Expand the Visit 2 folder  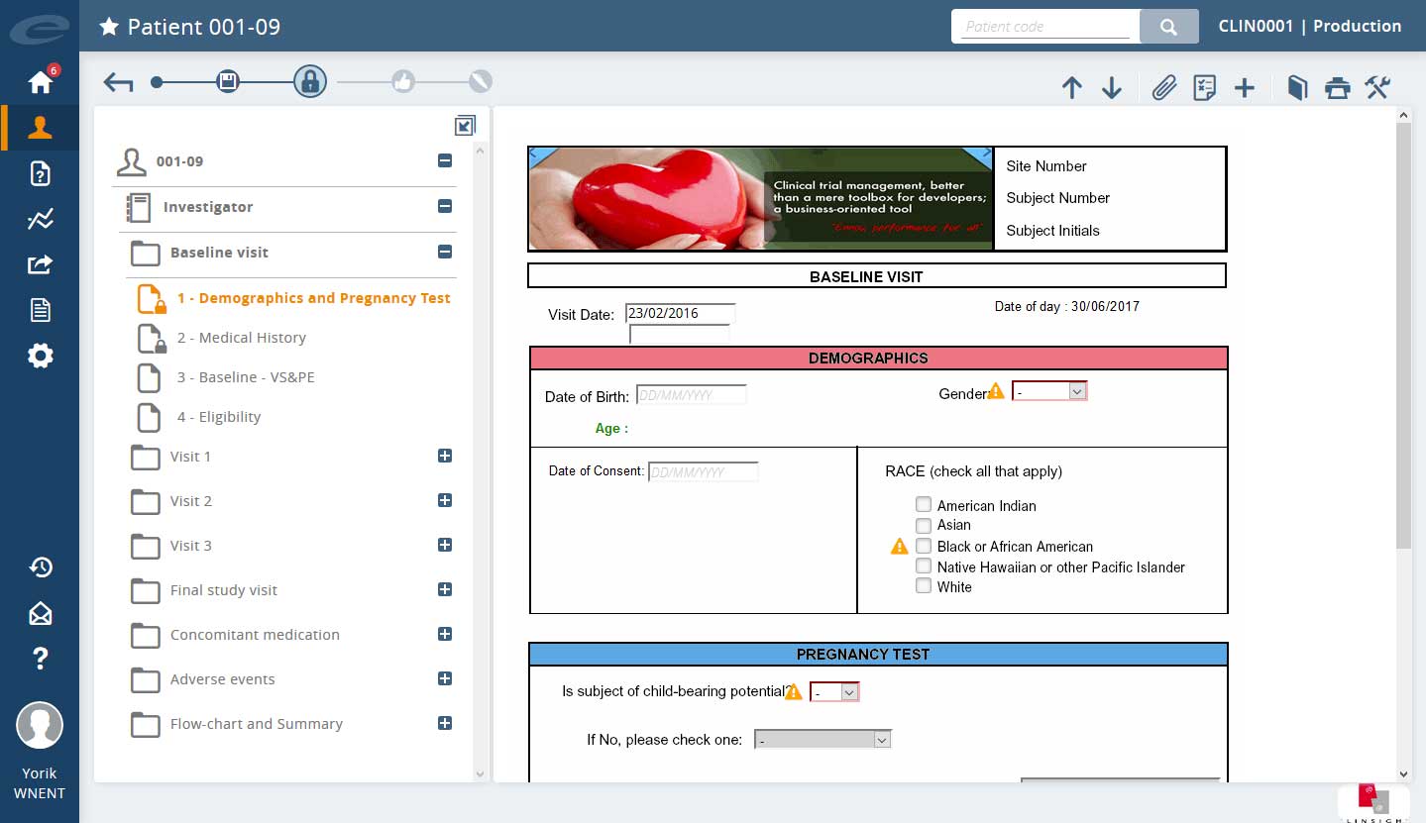(x=445, y=500)
